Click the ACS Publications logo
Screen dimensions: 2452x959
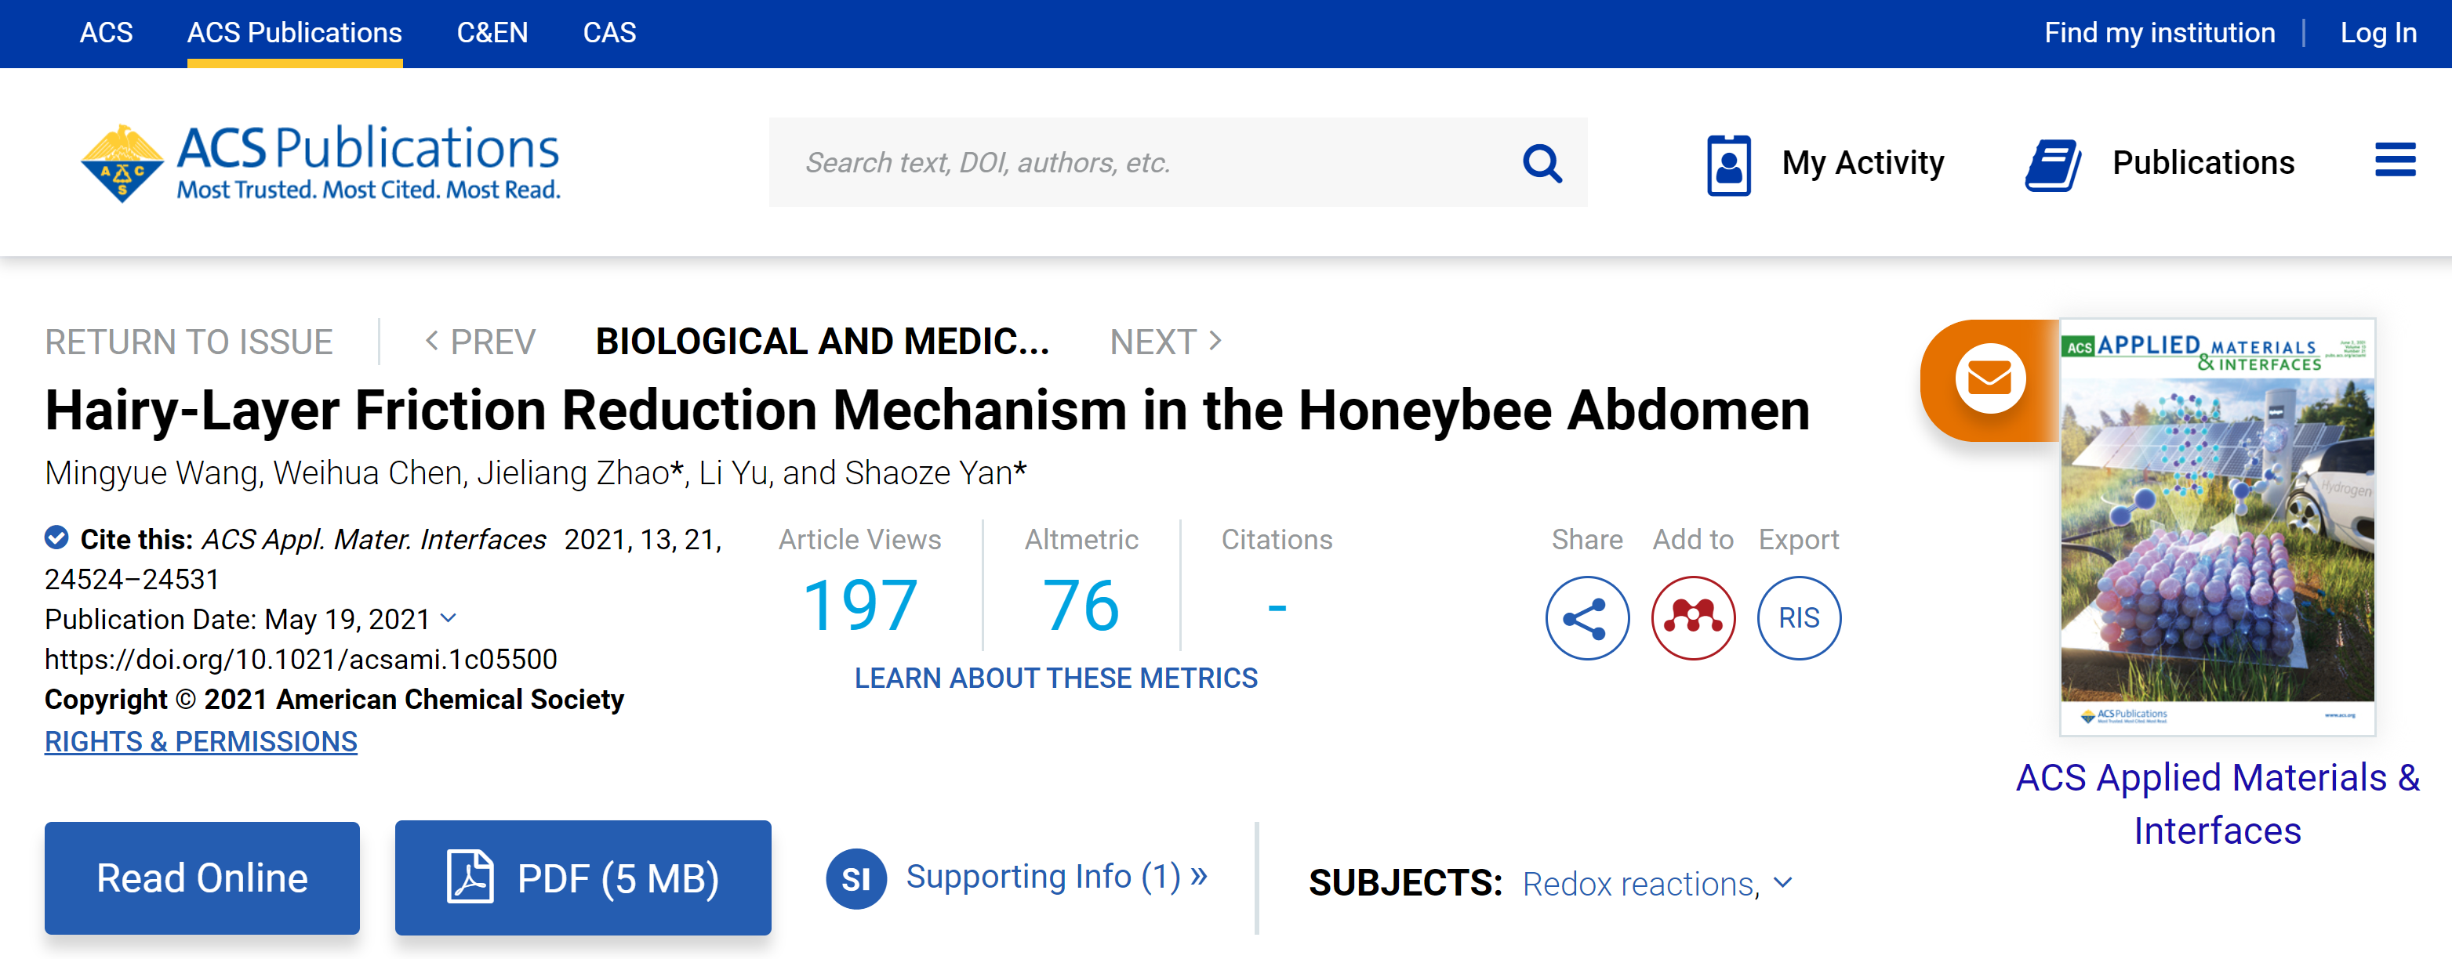point(320,161)
